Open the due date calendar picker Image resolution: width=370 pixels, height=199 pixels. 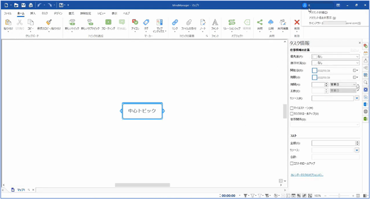tap(355, 77)
